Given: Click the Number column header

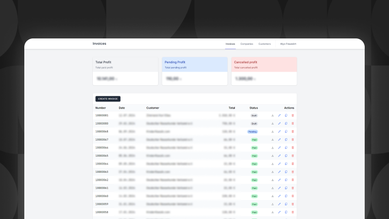Looking at the screenshot, I should pos(101,108).
